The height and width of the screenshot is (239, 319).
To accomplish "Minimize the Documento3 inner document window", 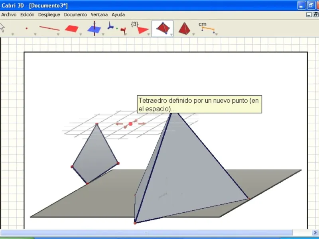I will 309,15.
